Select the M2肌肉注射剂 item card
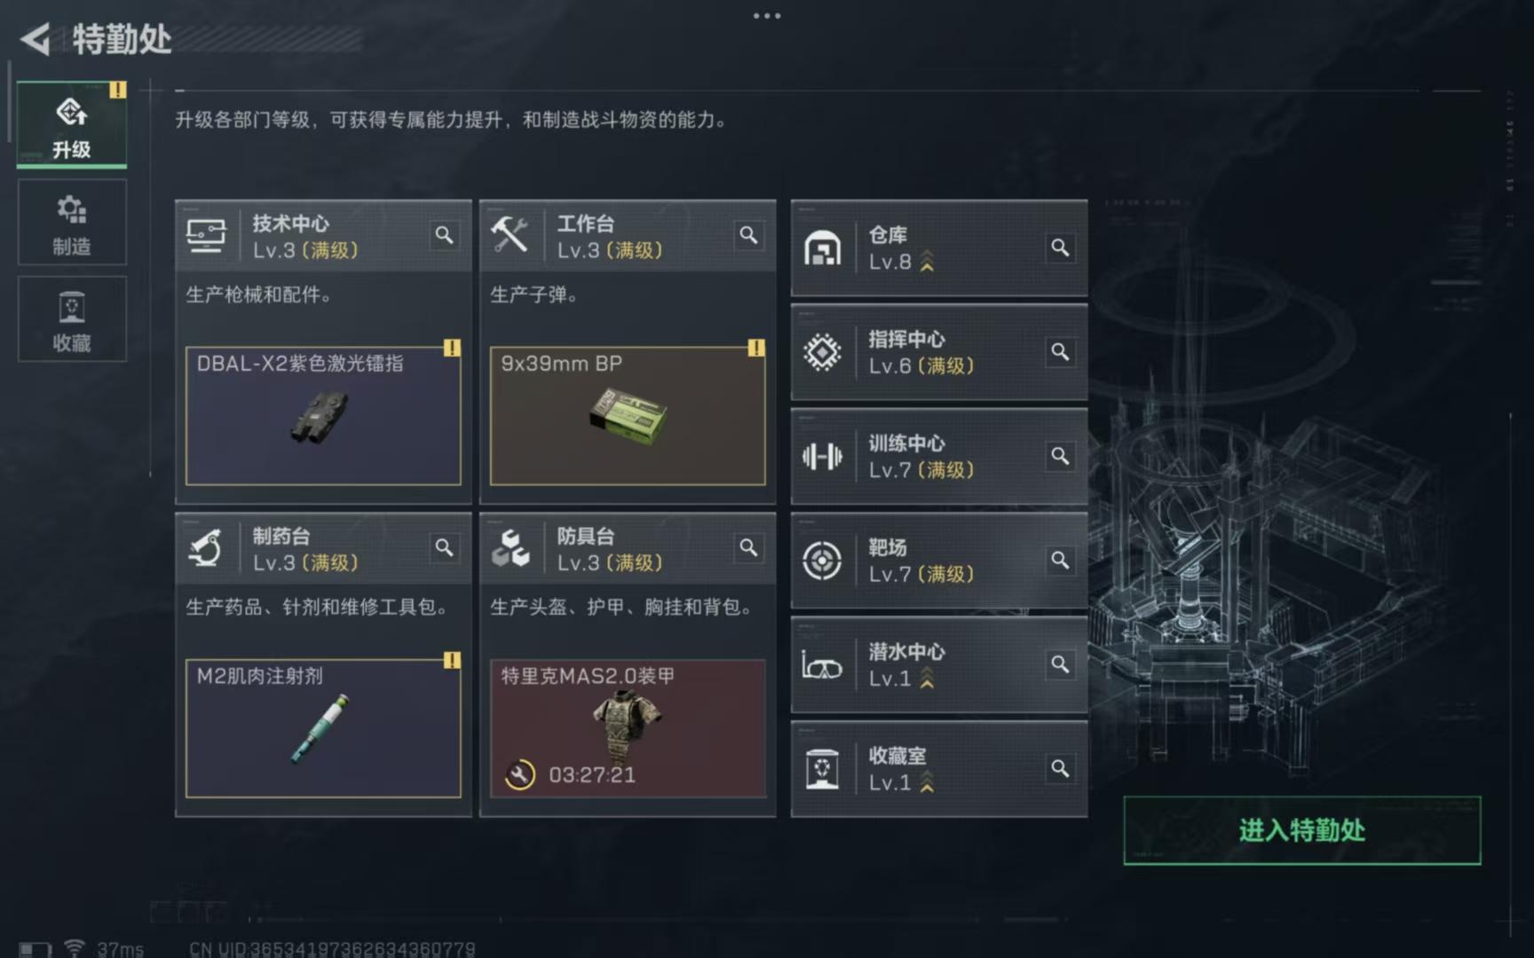 (323, 727)
